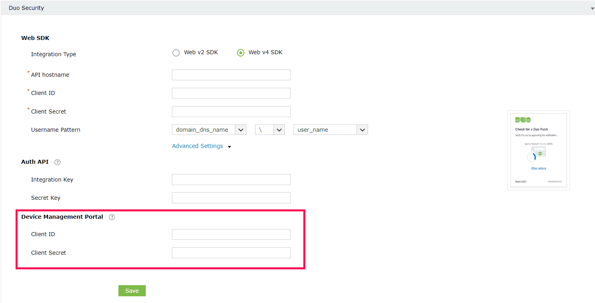Viewport: 595px width, 303px height.
Task: Focus the Web SDK Client ID field
Action: 231,93
